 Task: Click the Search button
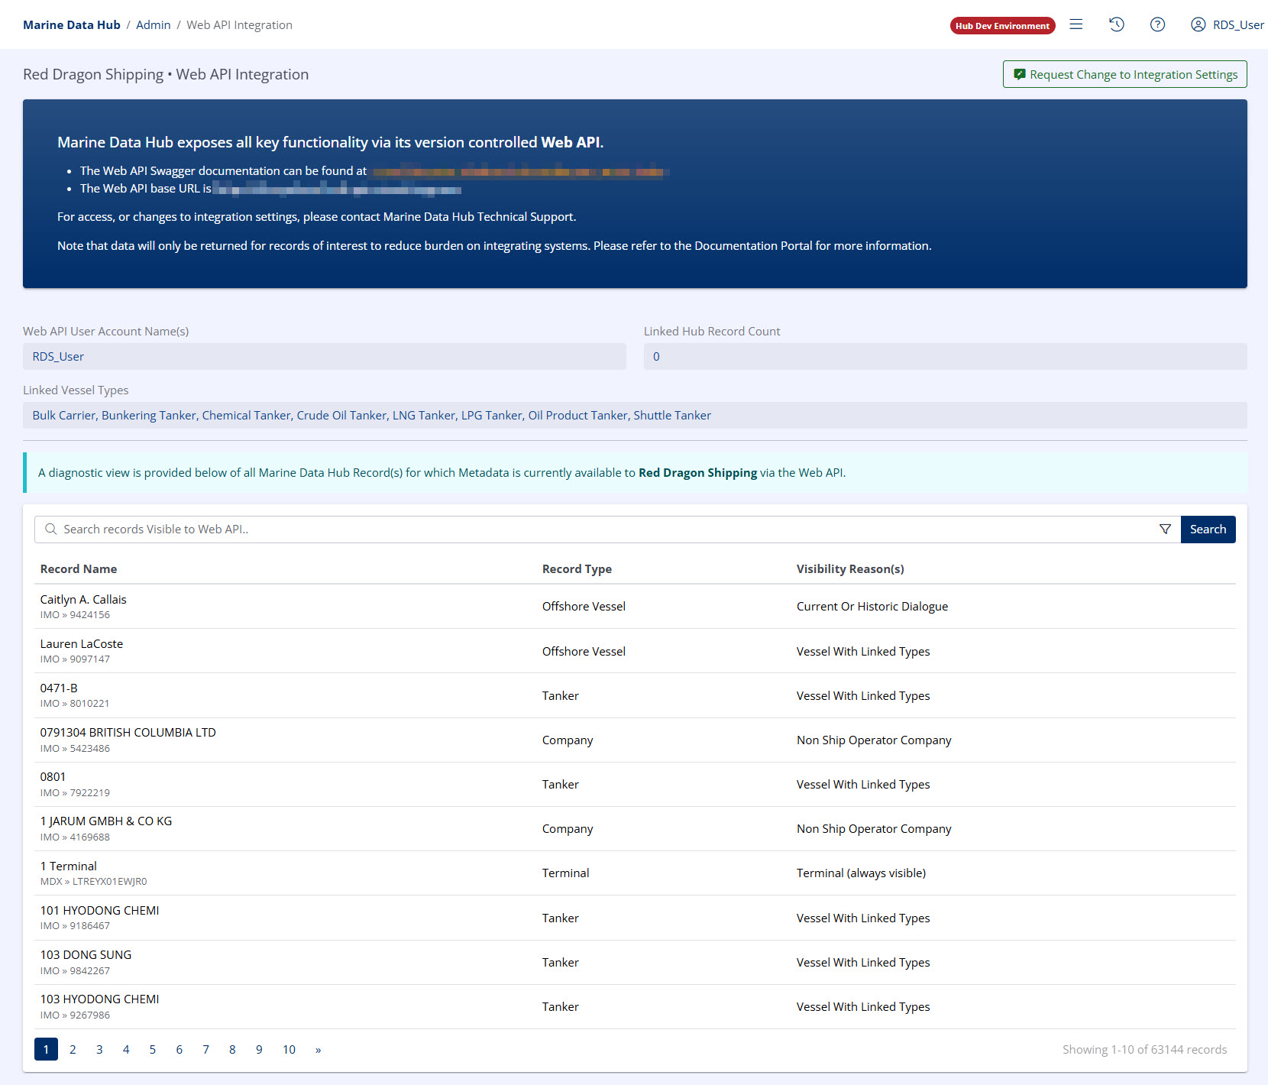pos(1208,530)
